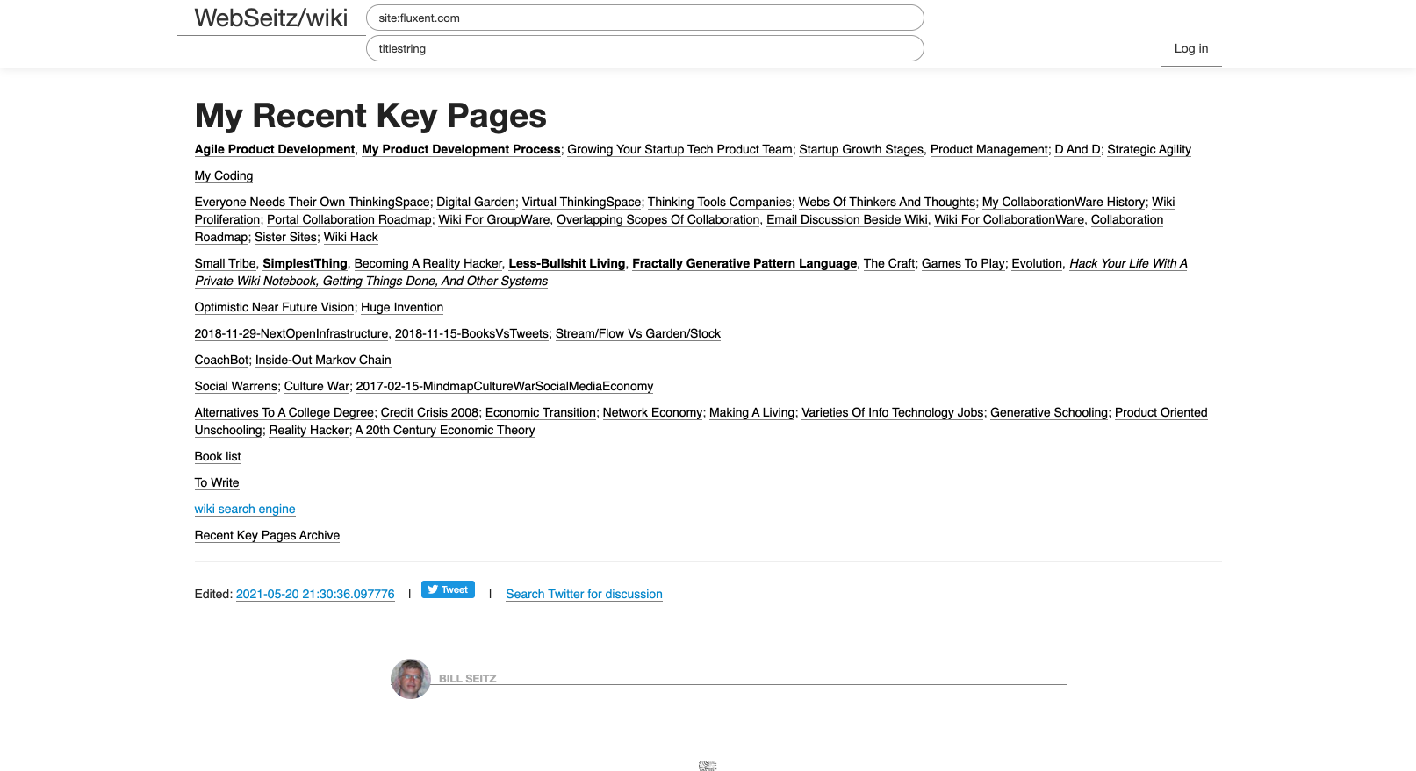1416x771 pixels.
Task: Open Recent Key Pages Archive
Action: (267, 535)
